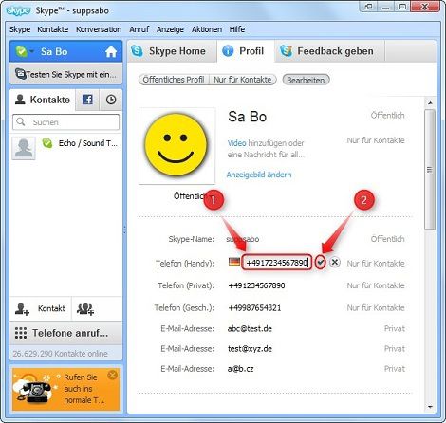Open the Kontakte menu

point(53,29)
